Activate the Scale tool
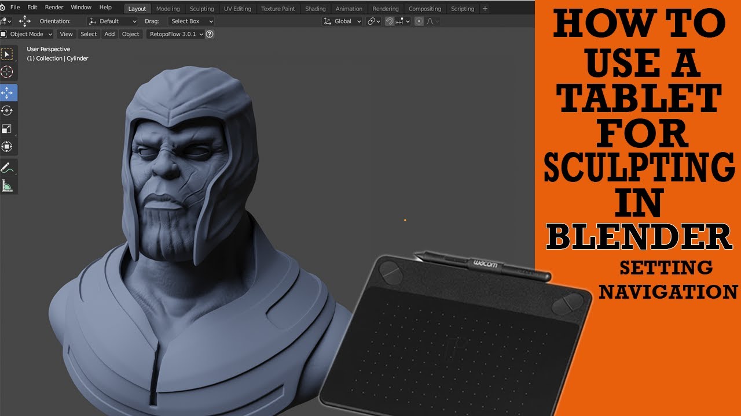Screen dimensions: 741x416 pos(8,128)
